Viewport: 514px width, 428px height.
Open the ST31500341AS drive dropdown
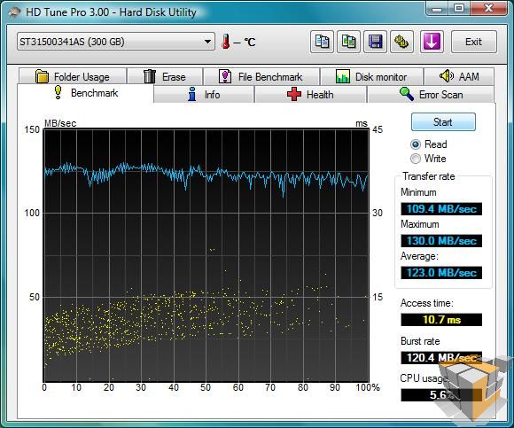point(116,42)
